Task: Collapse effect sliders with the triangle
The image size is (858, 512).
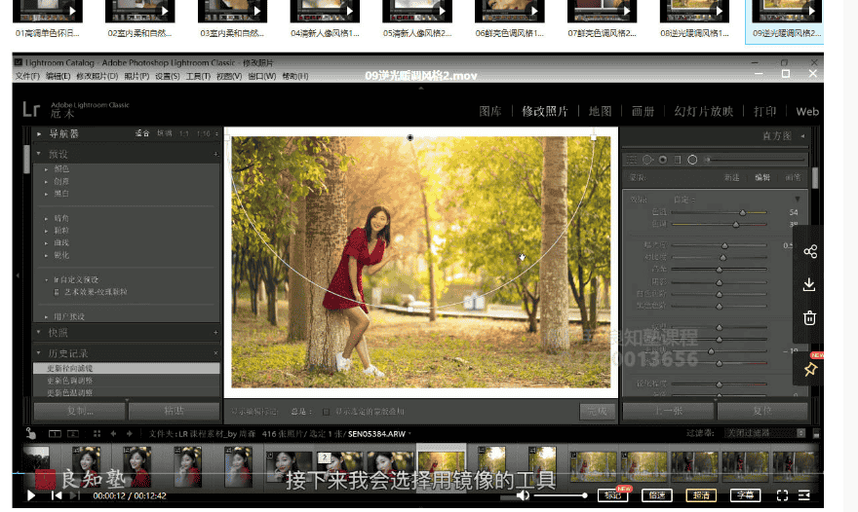Action: (798, 199)
